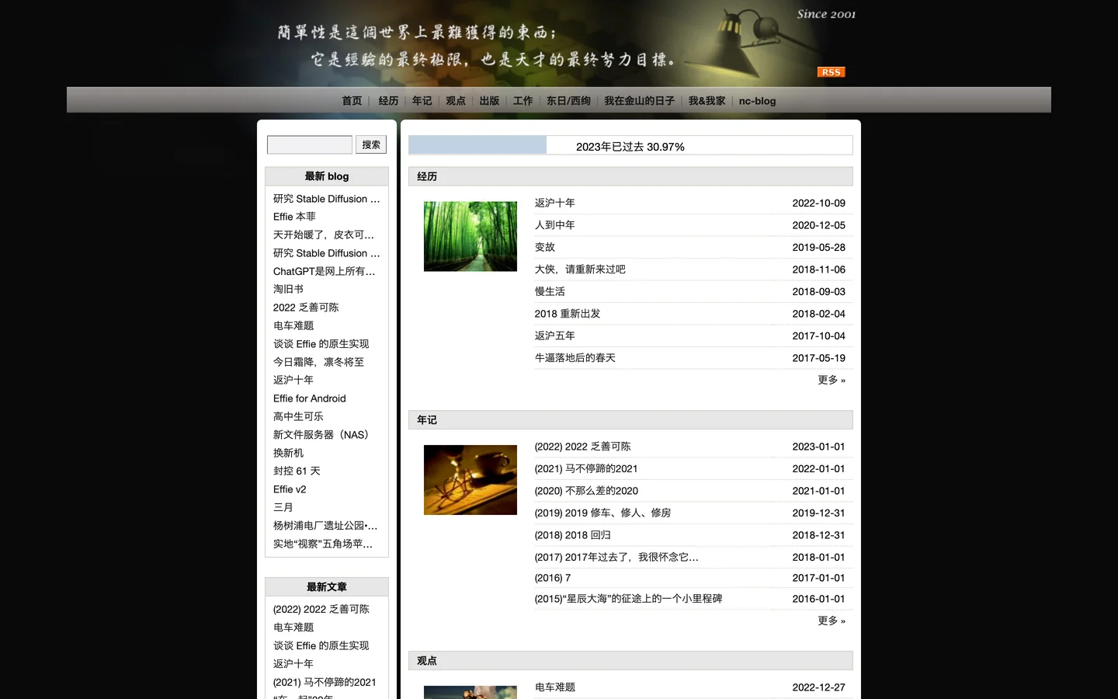
Task: Open the article 返沪五年
Action: [x=554, y=336]
